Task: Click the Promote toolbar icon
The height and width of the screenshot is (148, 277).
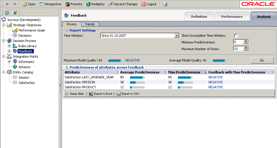Action: point(67,4)
